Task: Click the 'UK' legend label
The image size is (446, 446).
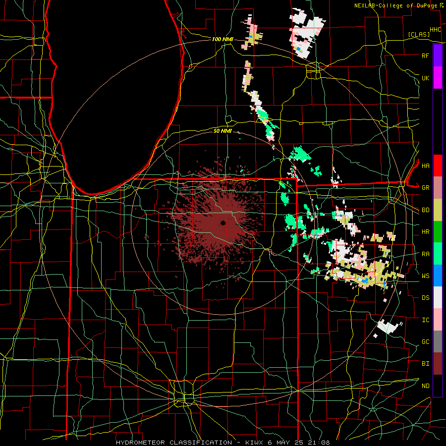Action: 425,78
